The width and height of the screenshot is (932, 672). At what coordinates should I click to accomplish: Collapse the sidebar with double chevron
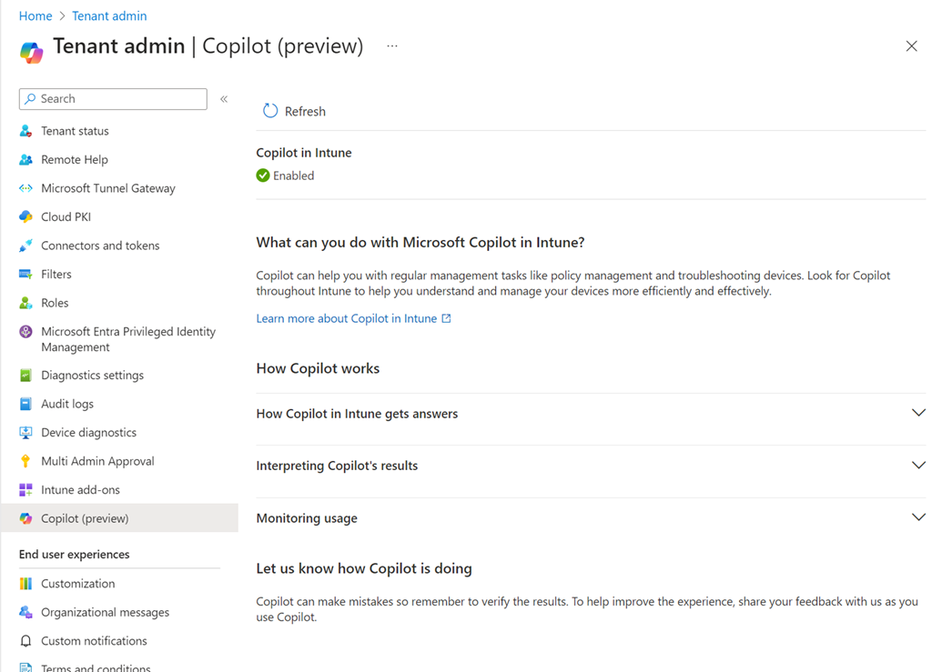224,99
